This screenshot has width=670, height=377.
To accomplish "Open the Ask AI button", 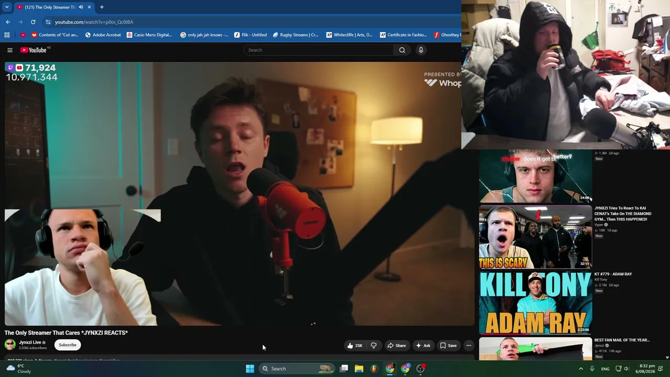I will click(423, 346).
